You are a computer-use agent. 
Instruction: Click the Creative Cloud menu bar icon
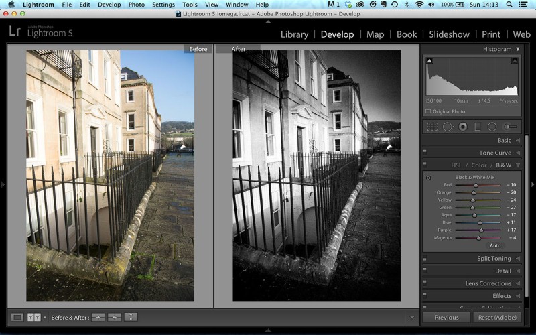(360, 5)
